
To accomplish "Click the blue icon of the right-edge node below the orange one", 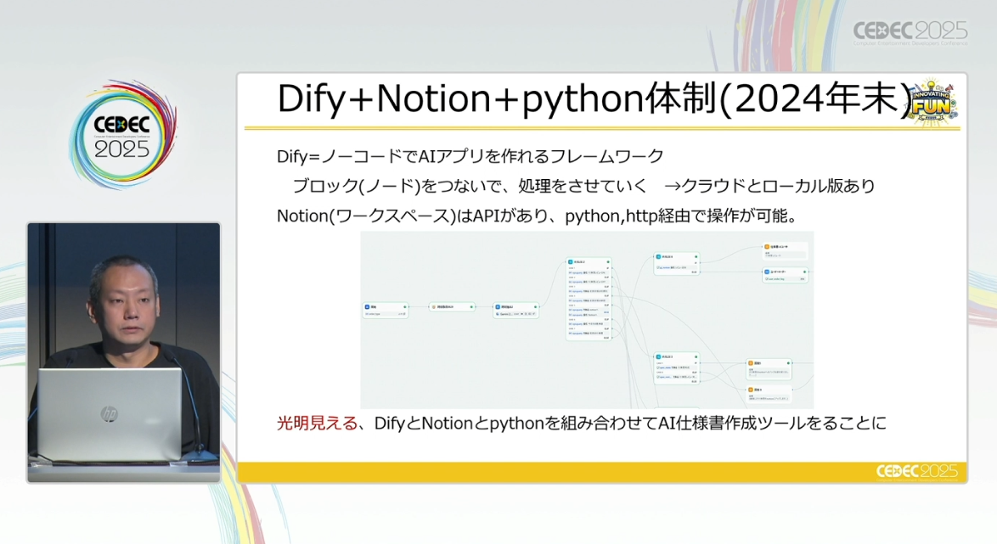I will [x=767, y=272].
